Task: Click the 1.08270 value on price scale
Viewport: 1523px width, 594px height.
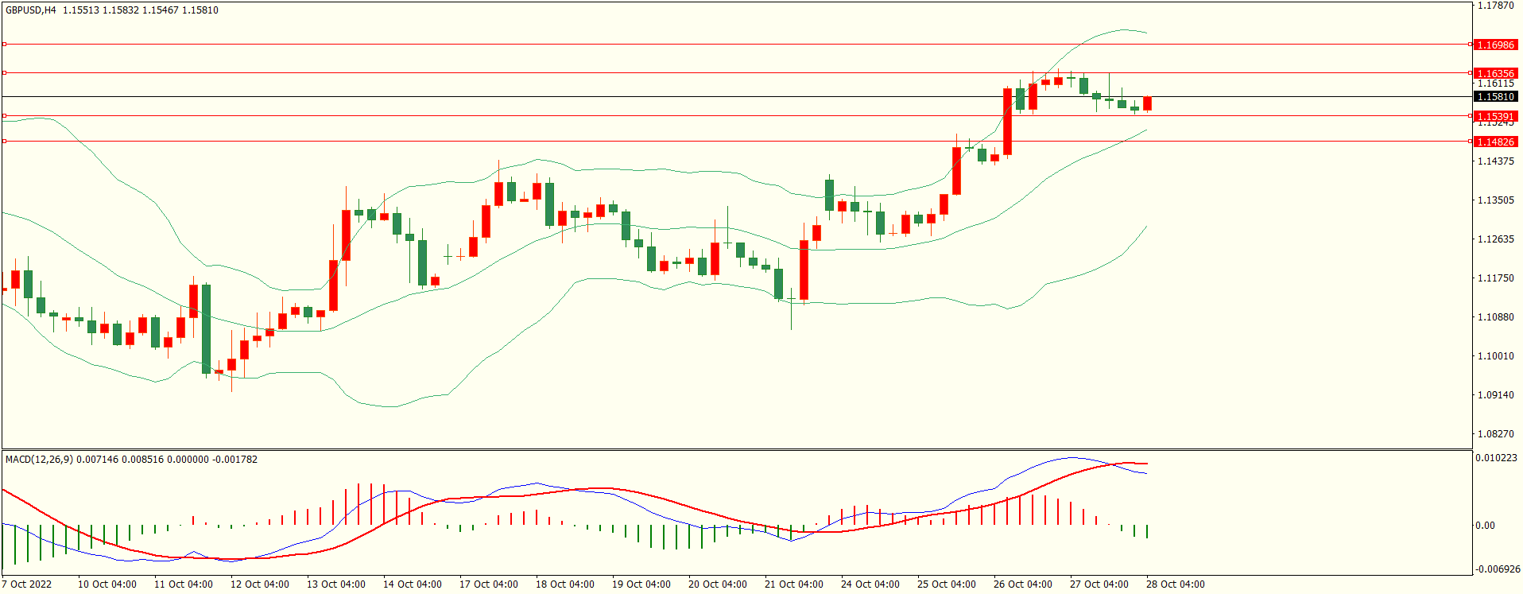Action: pyautogui.click(x=1495, y=434)
